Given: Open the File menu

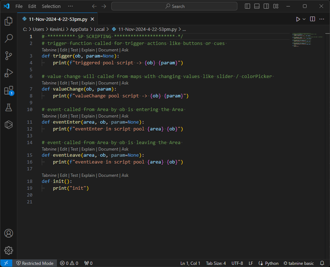Looking at the screenshot, I should 19,6.
